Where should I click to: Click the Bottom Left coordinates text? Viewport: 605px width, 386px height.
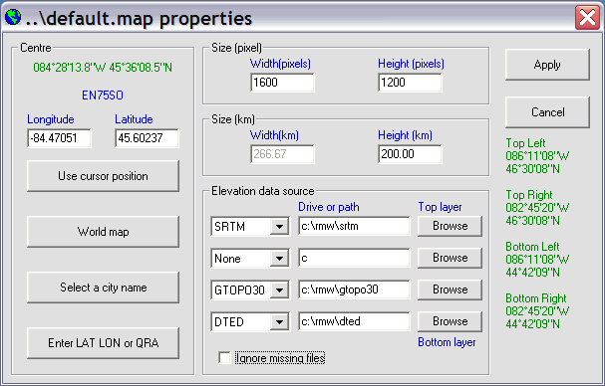(536, 260)
